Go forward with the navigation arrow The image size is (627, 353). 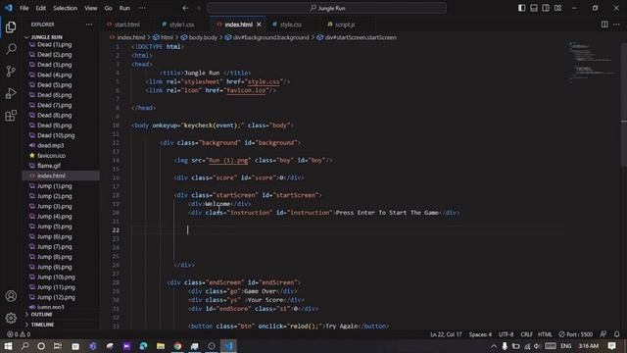[x=198, y=8]
